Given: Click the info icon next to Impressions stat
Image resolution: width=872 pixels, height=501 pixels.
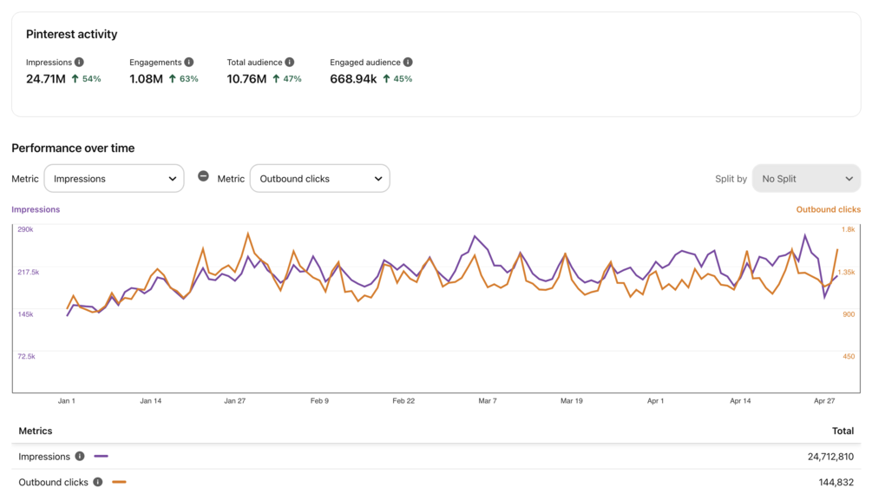Looking at the screenshot, I should tap(79, 63).
